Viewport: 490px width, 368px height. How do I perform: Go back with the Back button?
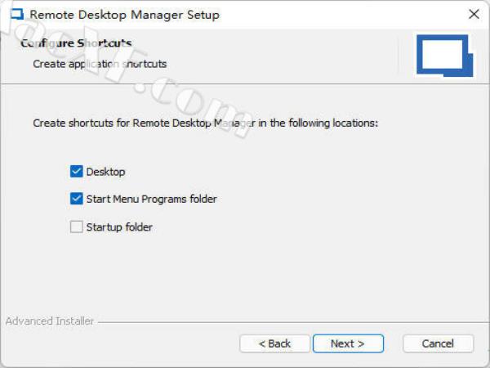274,343
